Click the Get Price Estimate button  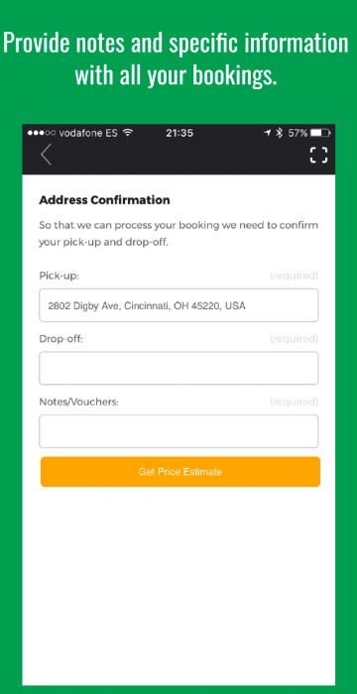click(180, 472)
